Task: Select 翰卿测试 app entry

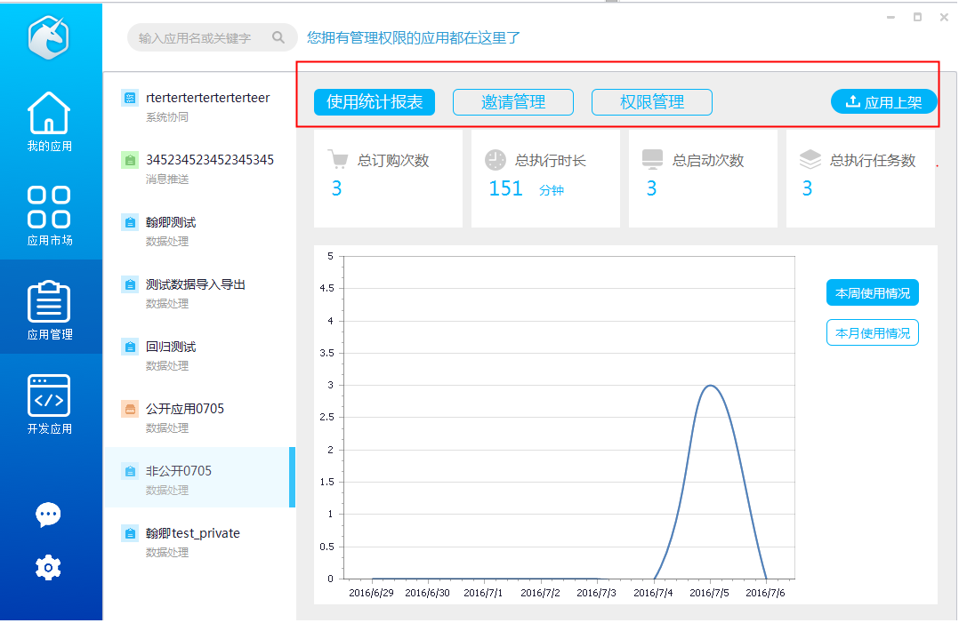Action: pyautogui.click(x=199, y=231)
